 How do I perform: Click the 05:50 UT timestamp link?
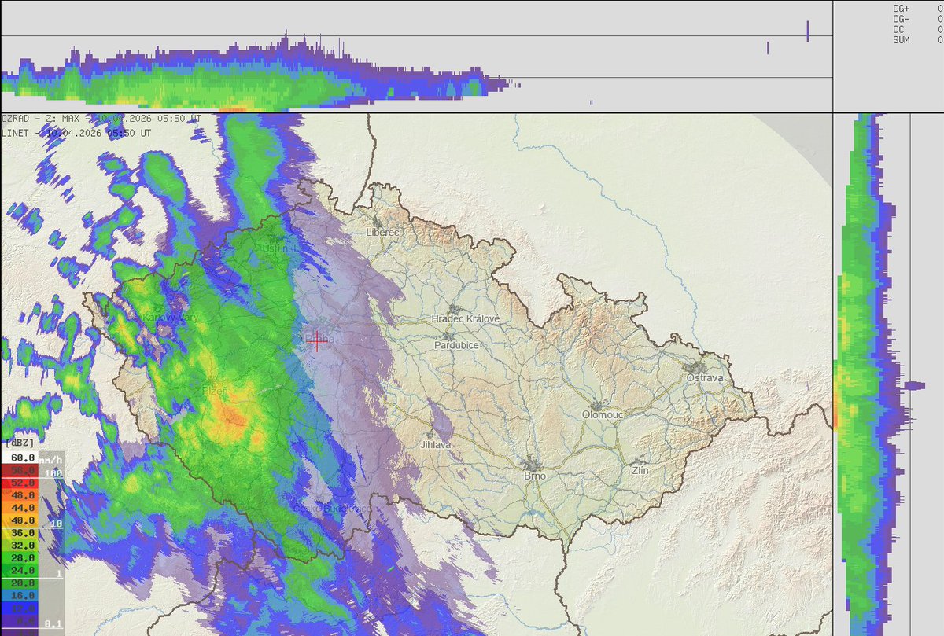pos(169,118)
